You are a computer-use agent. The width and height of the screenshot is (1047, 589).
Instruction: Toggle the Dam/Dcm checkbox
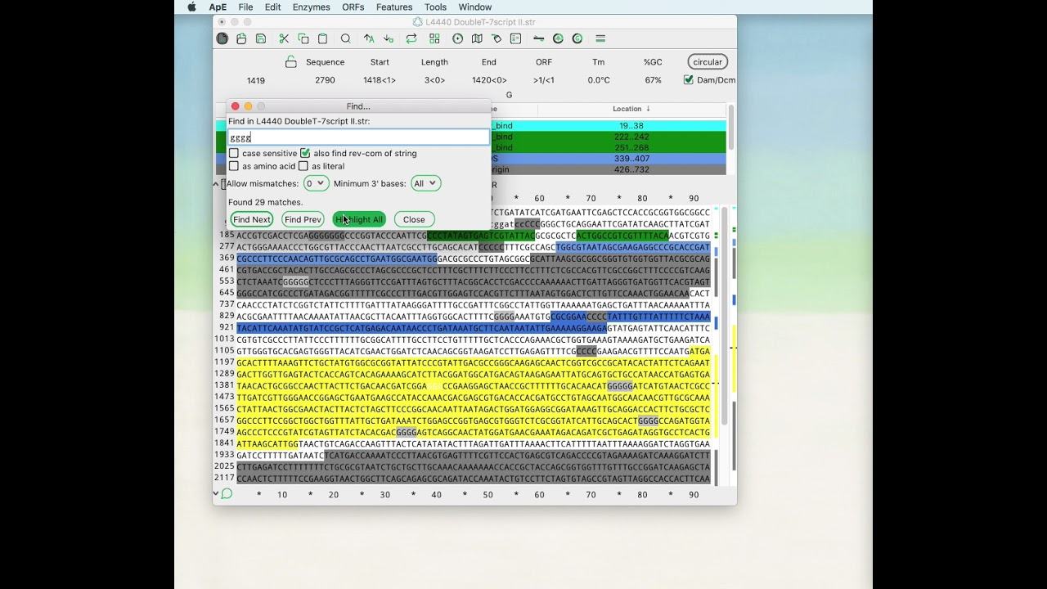[689, 80]
